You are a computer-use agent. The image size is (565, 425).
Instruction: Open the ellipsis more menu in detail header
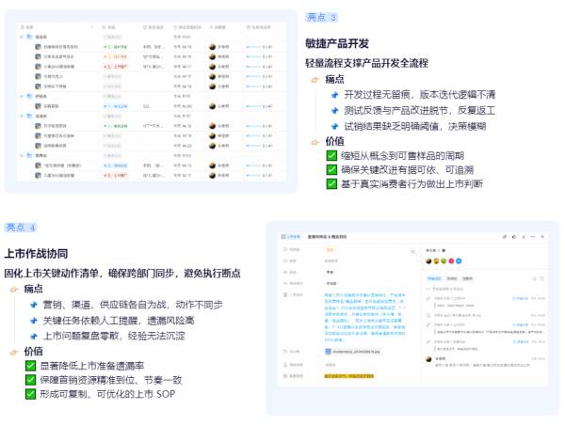click(x=525, y=238)
